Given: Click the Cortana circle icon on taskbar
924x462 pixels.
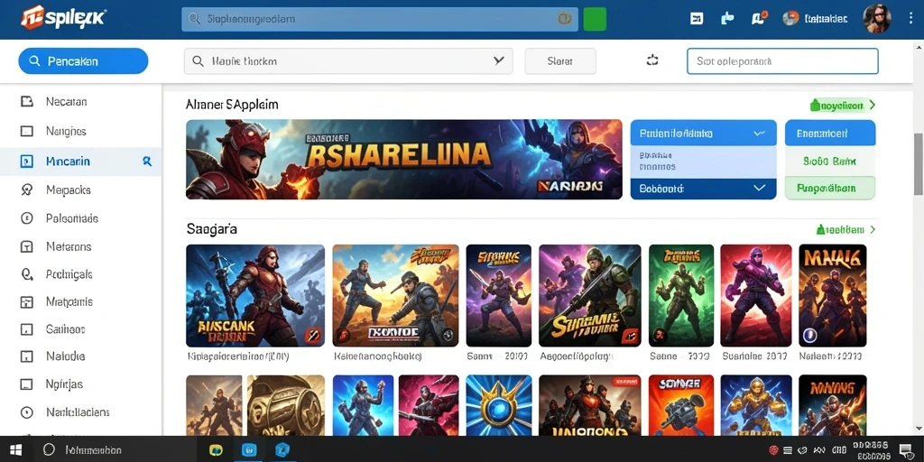Looking at the screenshot, I should 49,450.
